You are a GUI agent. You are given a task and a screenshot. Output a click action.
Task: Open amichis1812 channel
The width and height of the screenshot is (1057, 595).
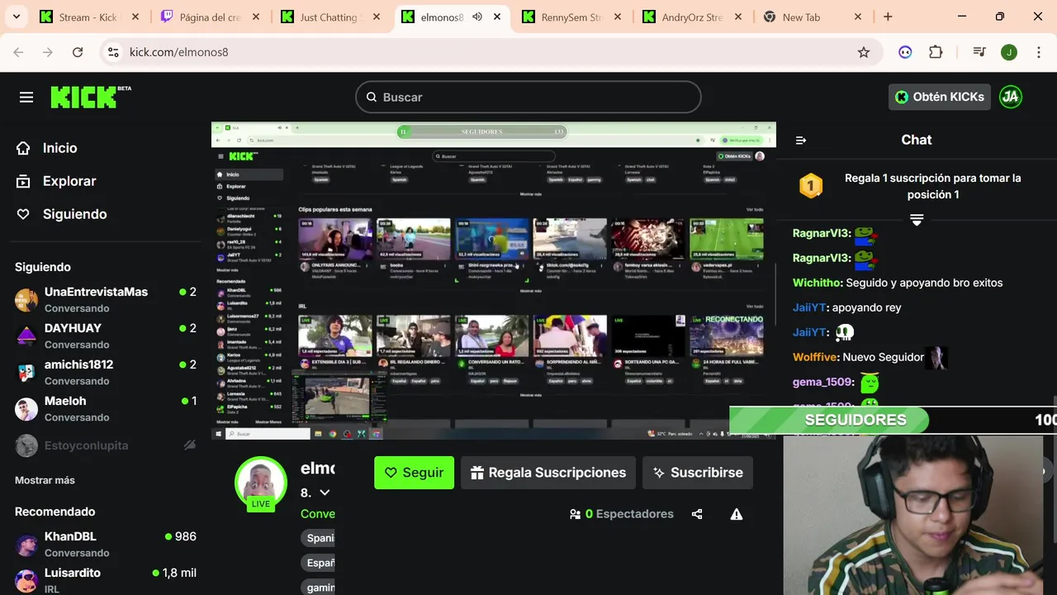(106, 373)
